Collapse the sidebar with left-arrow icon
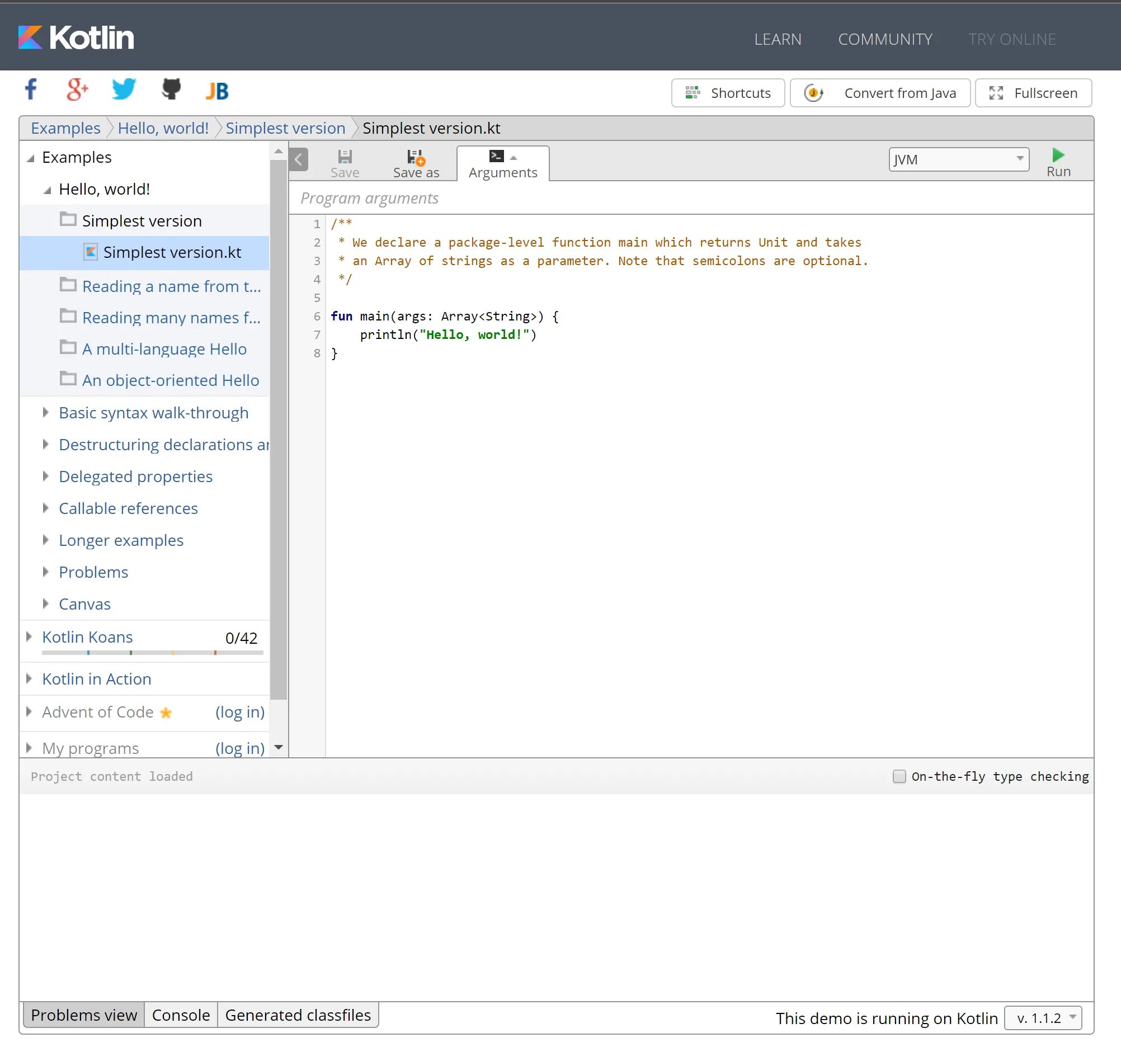 click(299, 159)
